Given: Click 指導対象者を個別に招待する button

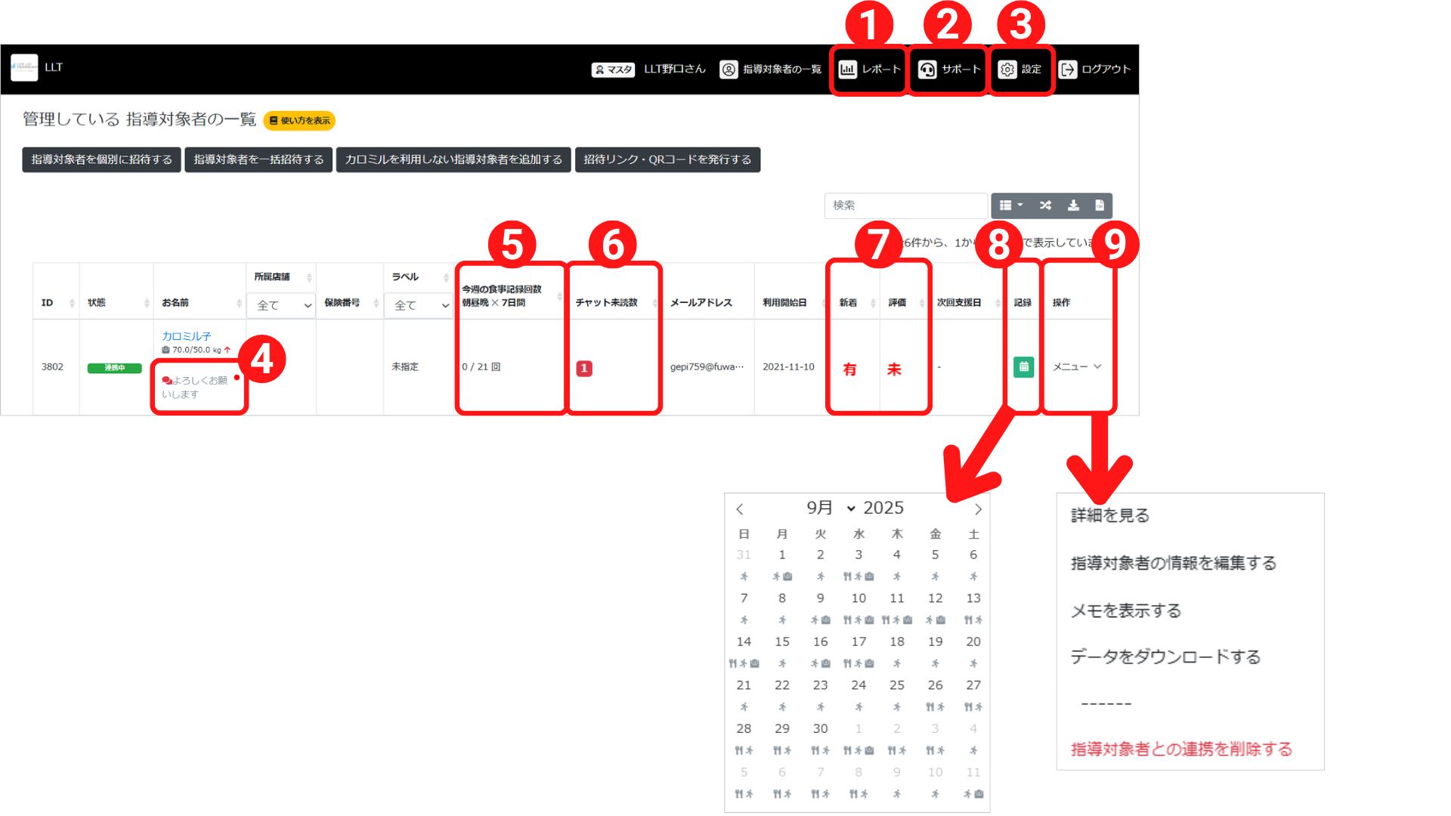Looking at the screenshot, I should (x=101, y=159).
